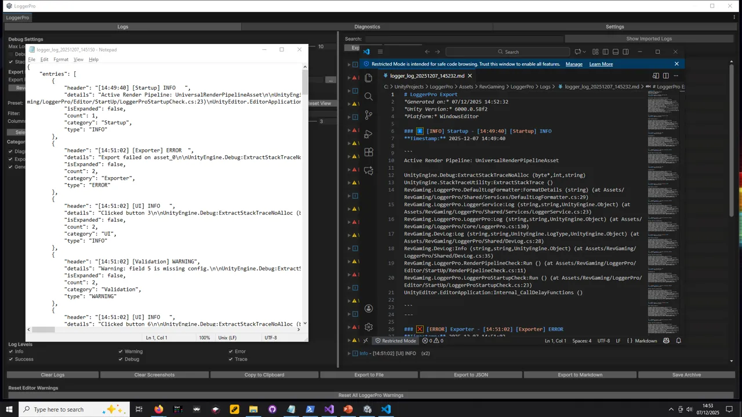This screenshot has height=417, width=742.
Task: Go forward with VS Code navigation arrow
Action: (x=438, y=52)
